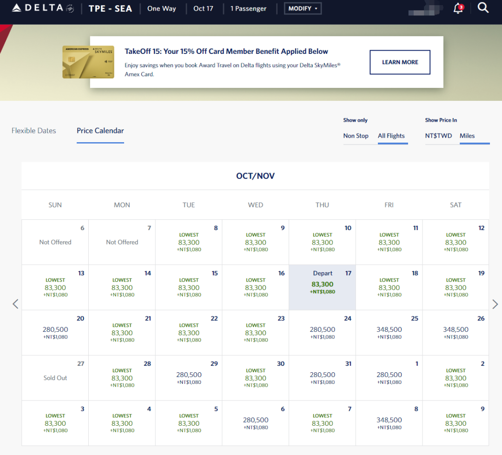Open search with the magnifying glass icon
Image resolution: width=502 pixels, height=455 pixels.
[483, 8]
